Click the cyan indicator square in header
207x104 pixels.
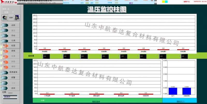(x=166, y=2)
